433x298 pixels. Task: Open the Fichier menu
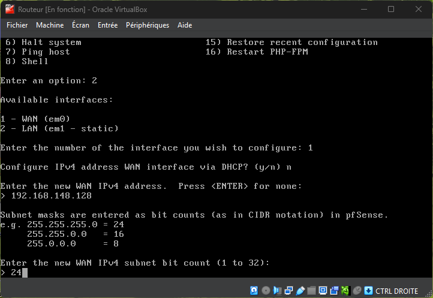click(17, 25)
